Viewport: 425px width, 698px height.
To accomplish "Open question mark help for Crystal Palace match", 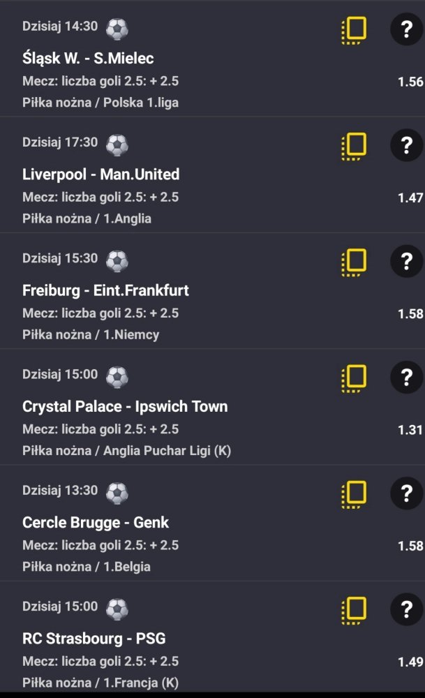I will tap(406, 378).
